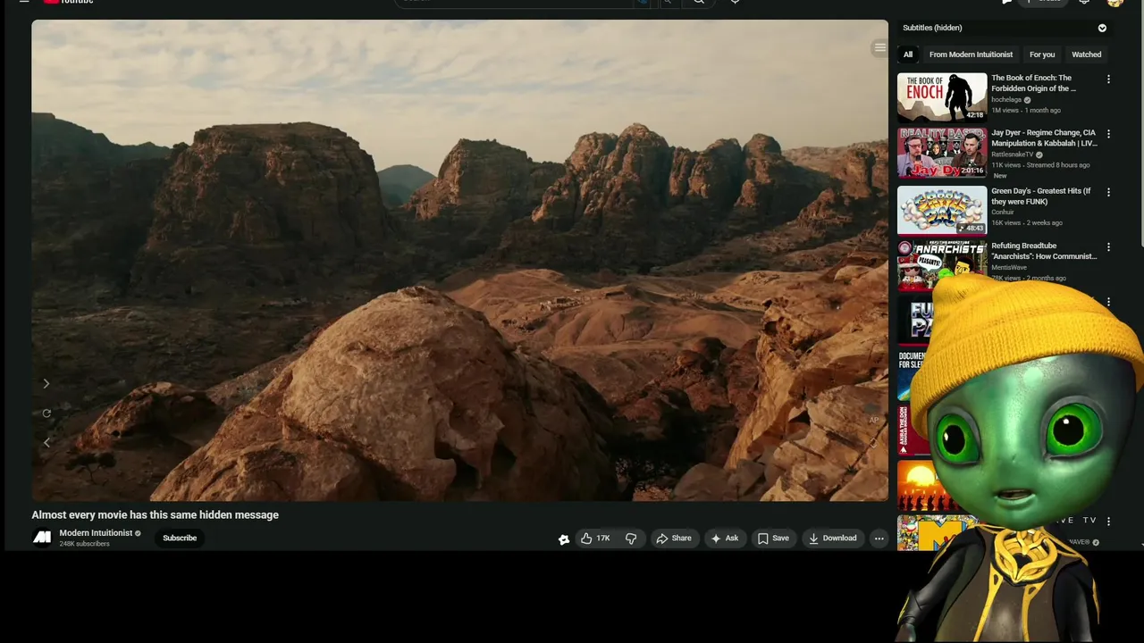This screenshot has width=1144, height=643.
Task: Open Modern Intuitionist channel avatar
Action: [42, 538]
